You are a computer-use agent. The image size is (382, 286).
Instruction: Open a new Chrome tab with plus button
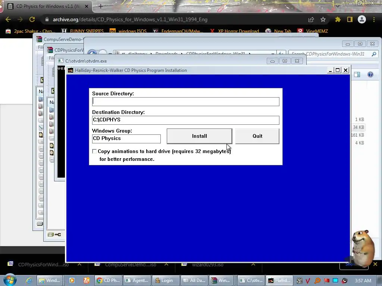(x=101, y=6)
